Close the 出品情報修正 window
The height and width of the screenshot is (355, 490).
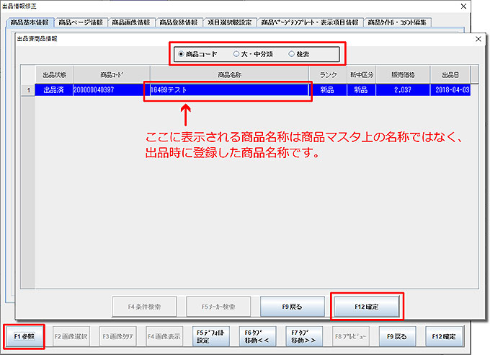point(464,6)
